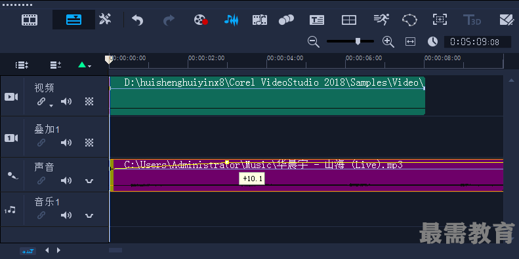Adjust the timeline zoom slider handle
This screenshot has width=519, height=259.
click(x=358, y=41)
